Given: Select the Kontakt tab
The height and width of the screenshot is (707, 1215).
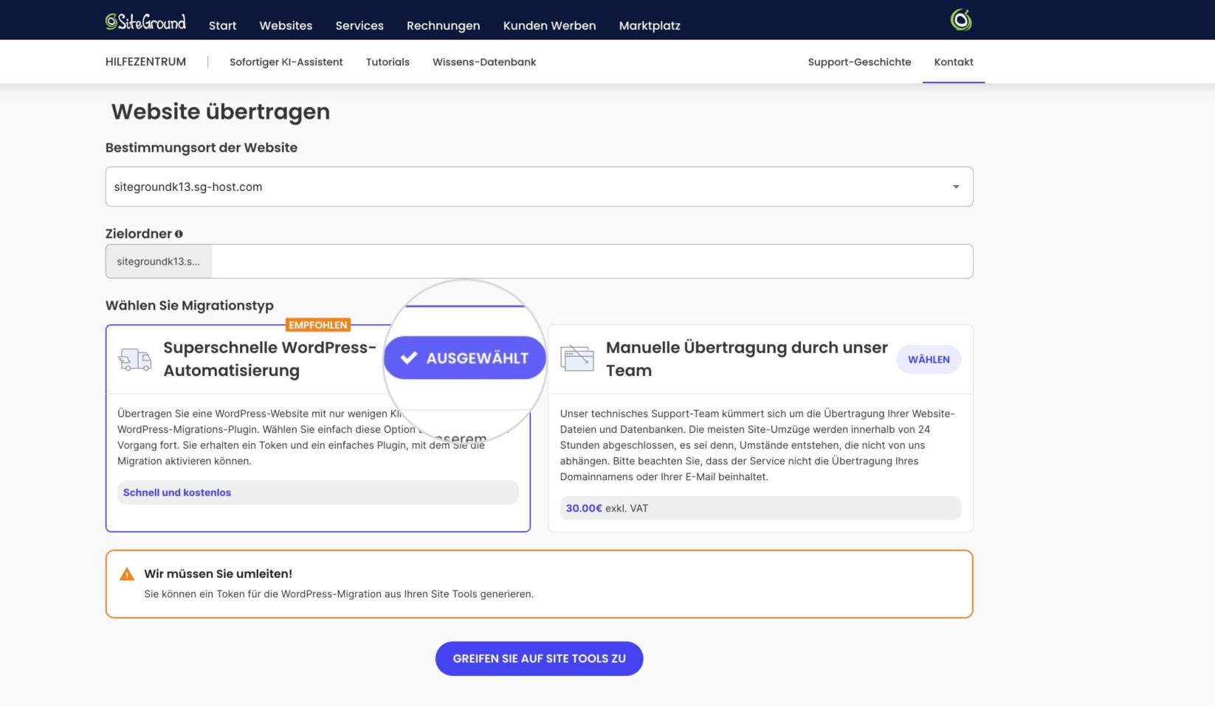Looking at the screenshot, I should (x=953, y=62).
